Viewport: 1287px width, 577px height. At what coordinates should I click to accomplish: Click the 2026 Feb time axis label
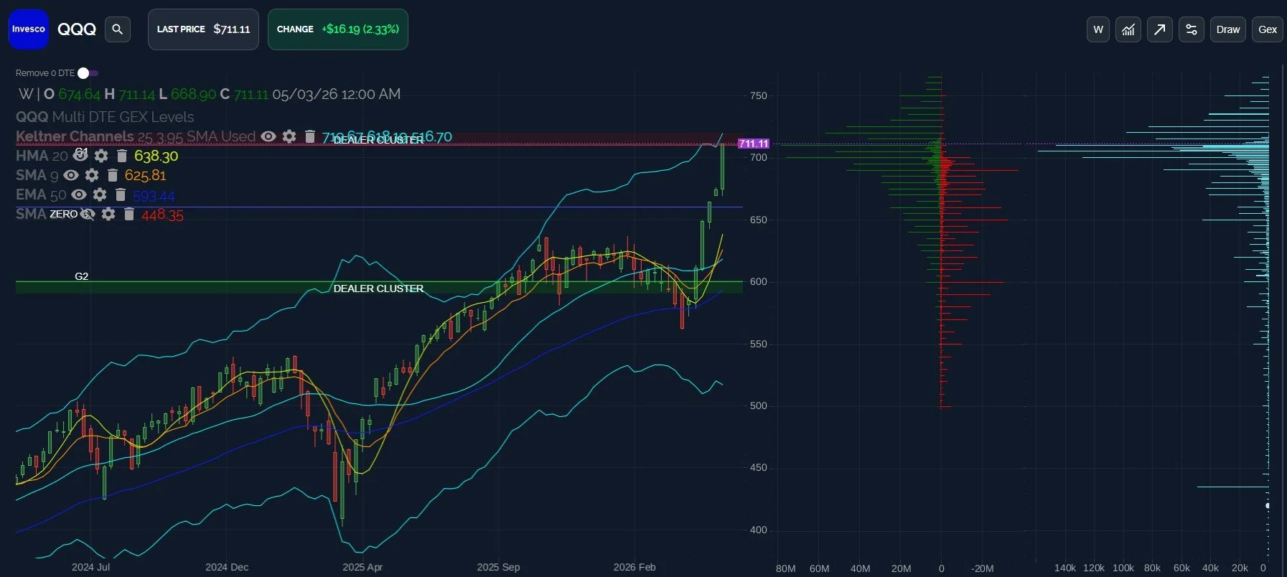(635, 567)
